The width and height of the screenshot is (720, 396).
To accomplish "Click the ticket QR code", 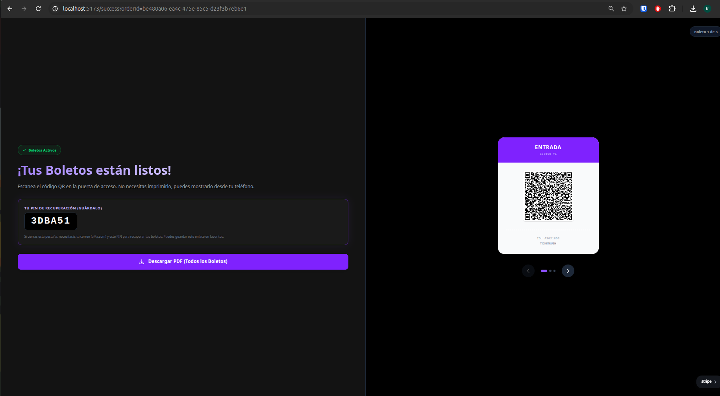I will 548,196.
